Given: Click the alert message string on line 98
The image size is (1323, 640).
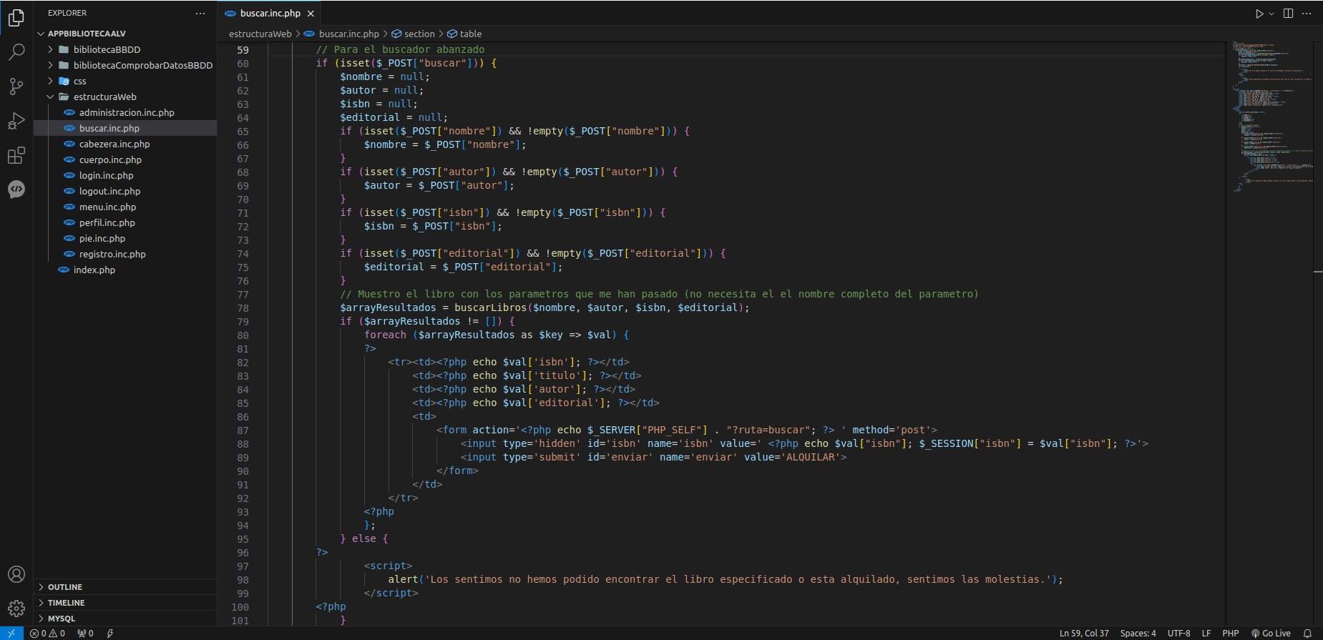Looking at the screenshot, I should tap(737, 579).
